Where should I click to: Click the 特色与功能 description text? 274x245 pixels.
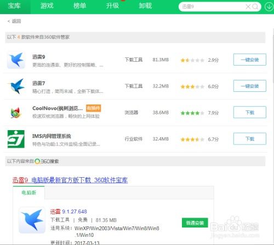(x=66, y=144)
